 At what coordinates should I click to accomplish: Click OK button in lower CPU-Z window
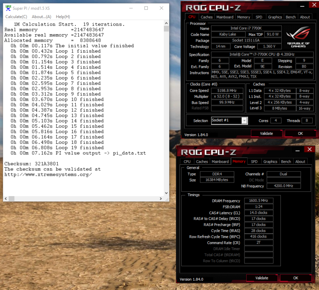tap(296, 278)
